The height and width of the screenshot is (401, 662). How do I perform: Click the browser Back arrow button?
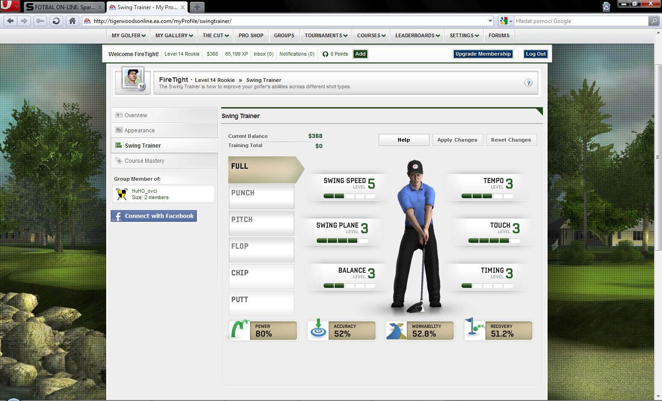tap(11, 21)
